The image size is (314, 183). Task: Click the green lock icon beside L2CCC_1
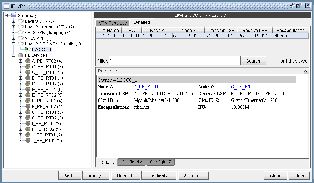click(27, 49)
